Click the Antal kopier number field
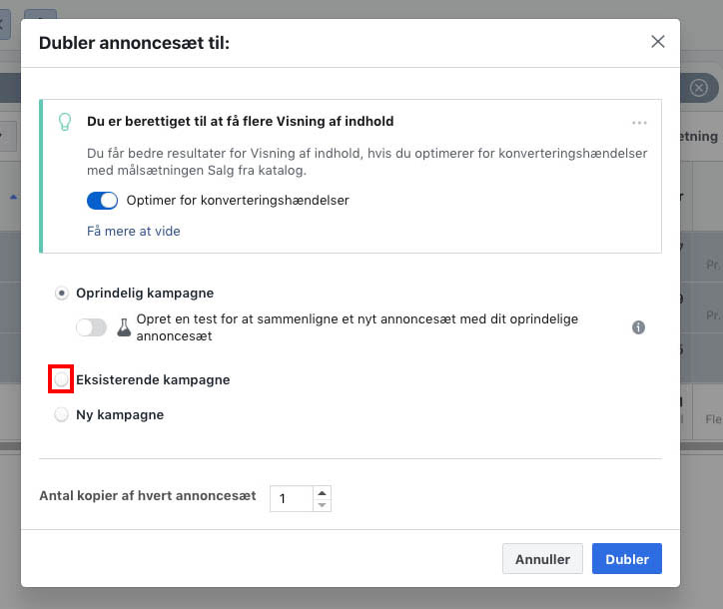The height and width of the screenshot is (609, 723). pos(291,498)
